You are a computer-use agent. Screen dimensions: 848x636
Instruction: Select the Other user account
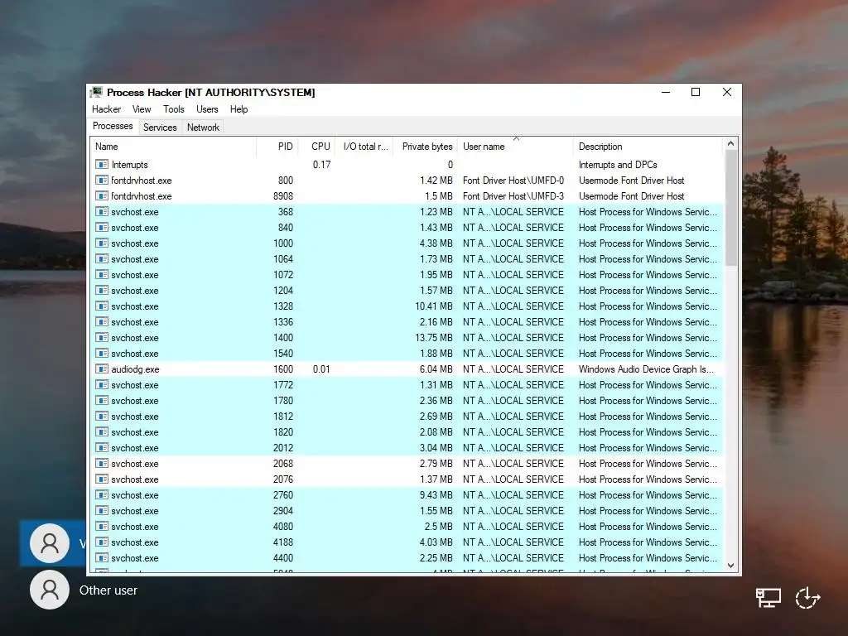[84, 590]
